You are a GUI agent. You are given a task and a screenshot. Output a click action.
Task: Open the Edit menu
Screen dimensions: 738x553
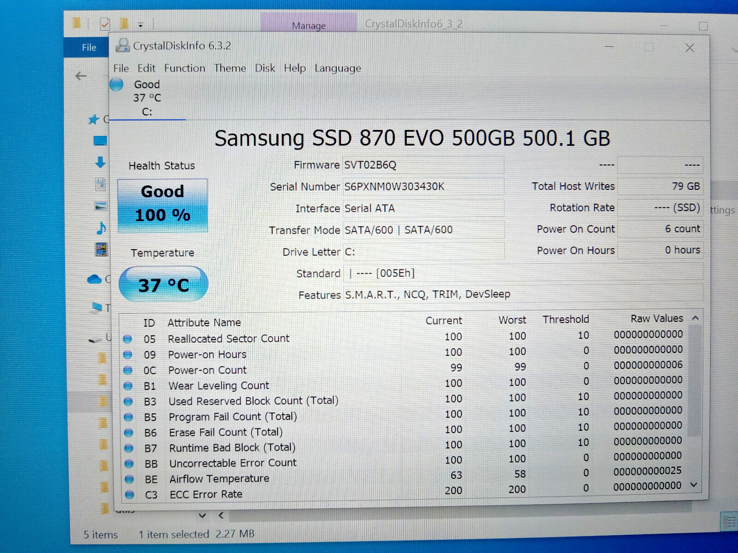click(x=146, y=68)
